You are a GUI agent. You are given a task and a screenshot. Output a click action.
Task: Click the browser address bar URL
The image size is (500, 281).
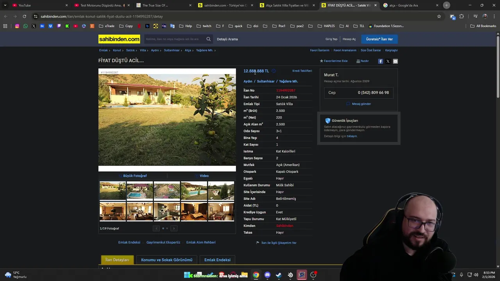(102, 16)
